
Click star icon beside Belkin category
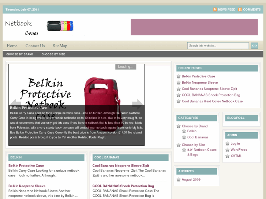184,131
